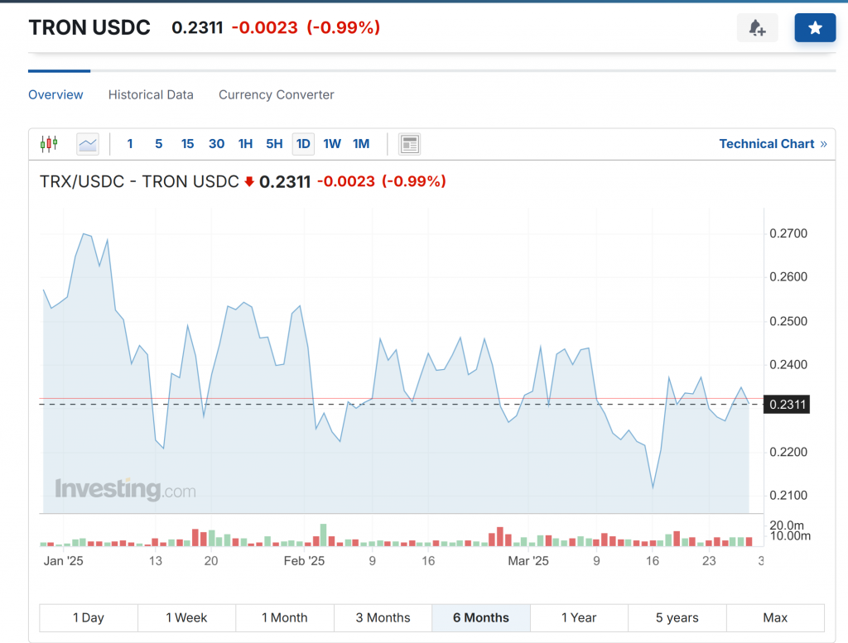
Task: Click the 20.0m volume axis label
Action: (x=787, y=525)
